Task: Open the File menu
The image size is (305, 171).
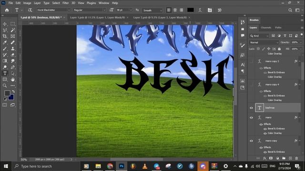Action: click(x=10, y=3)
